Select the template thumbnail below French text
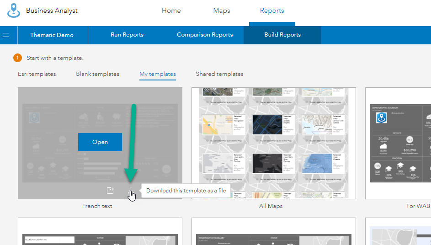This screenshot has height=245, width=431. tap(100, 231)
